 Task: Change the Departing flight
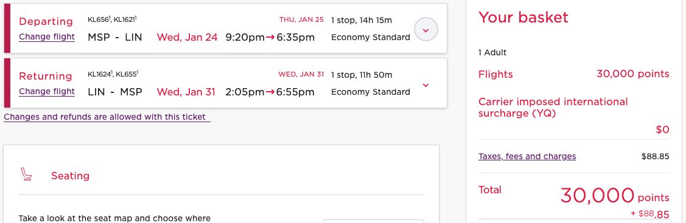click(x=47, y=36)
